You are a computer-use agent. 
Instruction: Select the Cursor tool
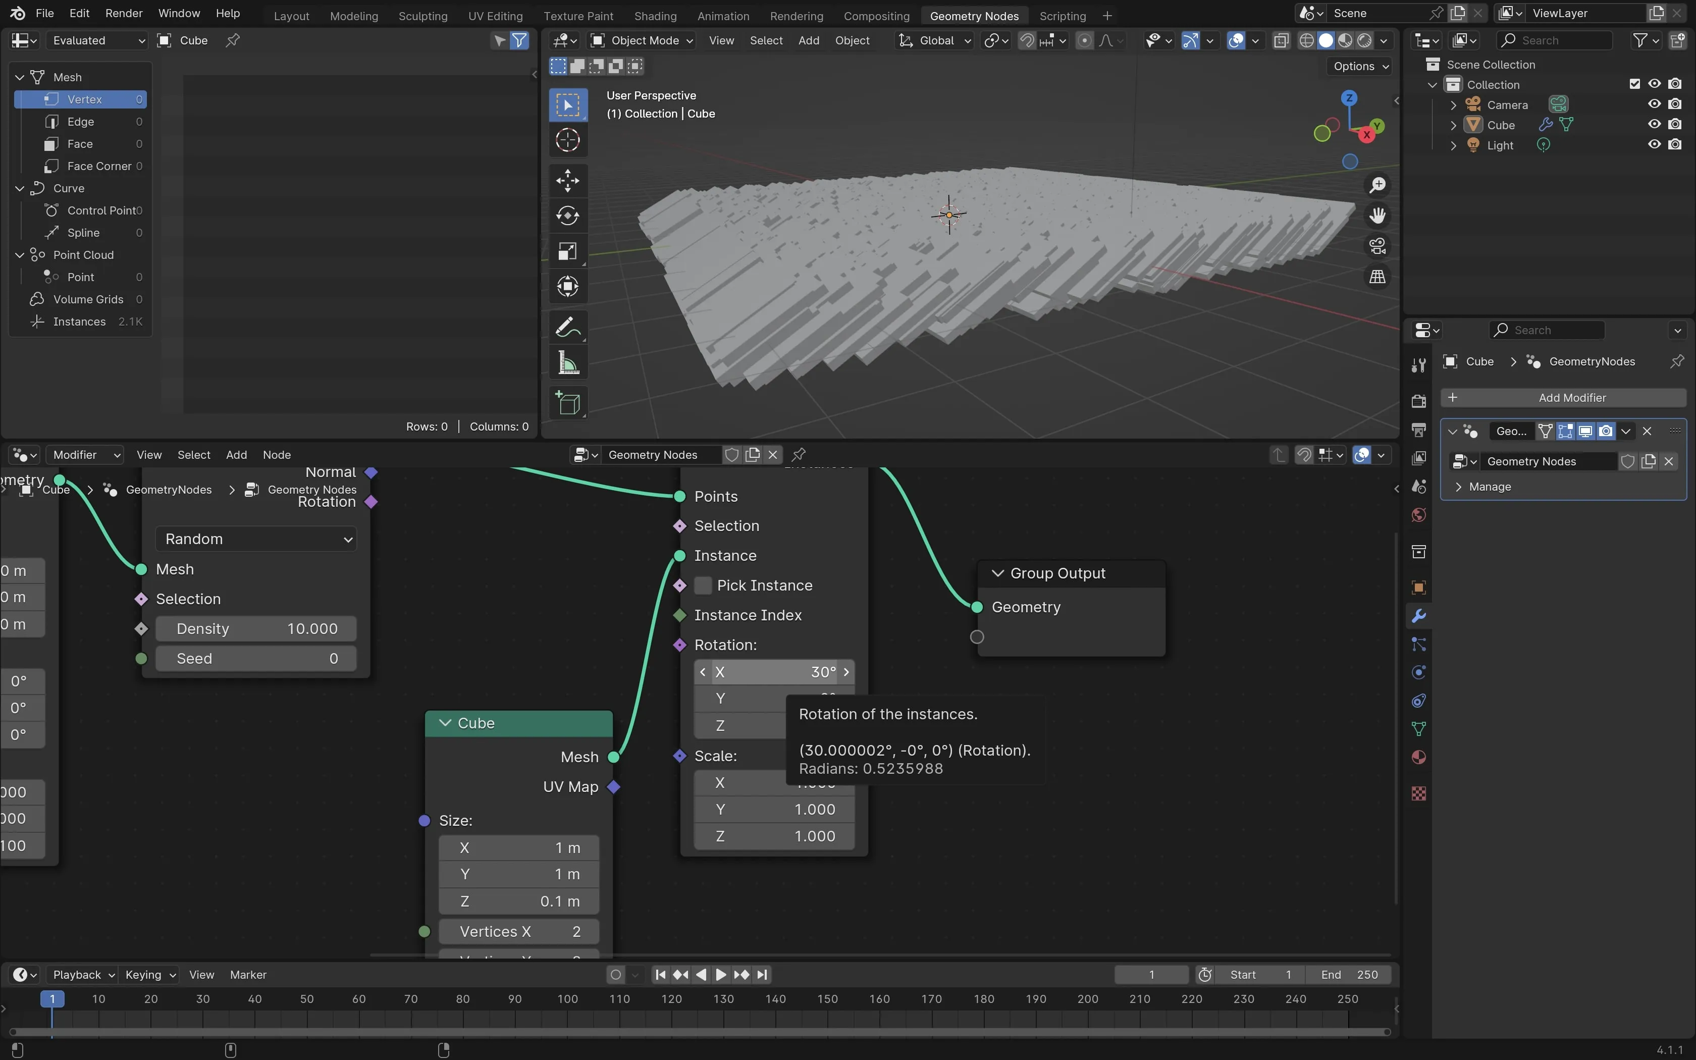(x=567, y=140)
